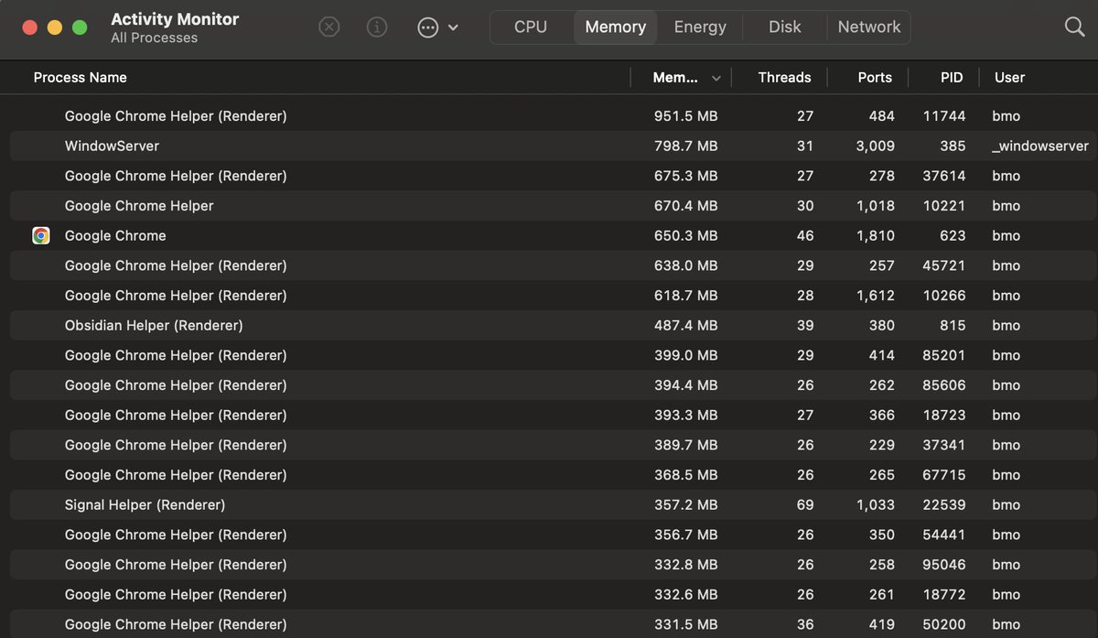Click ports value 1,612
Viewport: 1098px width, 638px height.
click(876, 296)
